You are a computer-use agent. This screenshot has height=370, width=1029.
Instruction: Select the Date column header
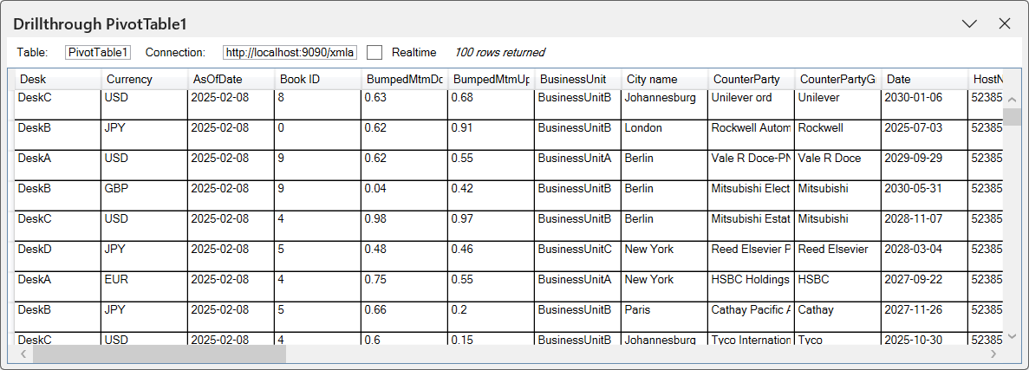[x=924, y=79]
